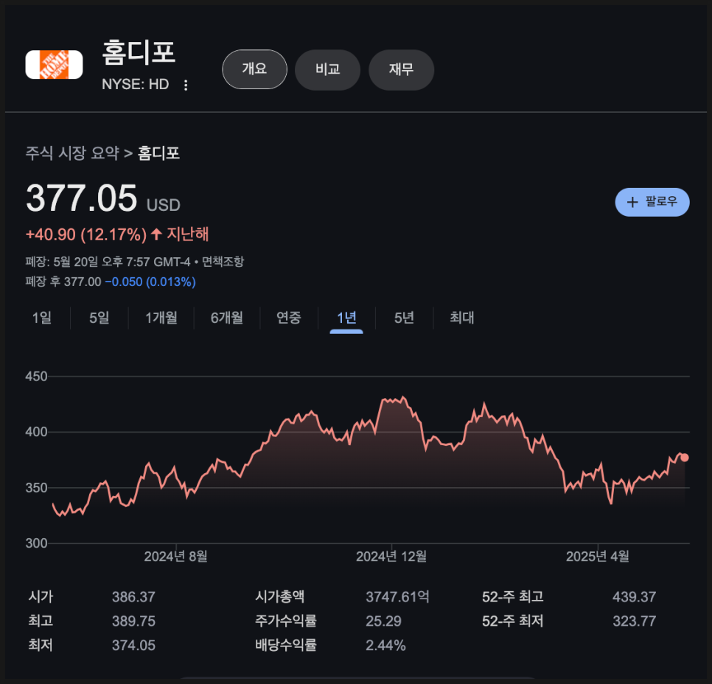Screen dimensions: 712x684
Task: Open the 면책조항 disclaimer link
Action: [x=223, y=262]
